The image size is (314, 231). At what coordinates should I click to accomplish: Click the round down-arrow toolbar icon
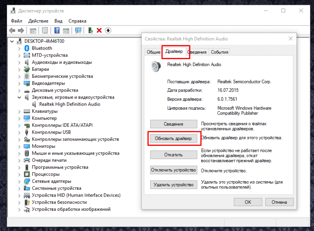tap(108, 30)
